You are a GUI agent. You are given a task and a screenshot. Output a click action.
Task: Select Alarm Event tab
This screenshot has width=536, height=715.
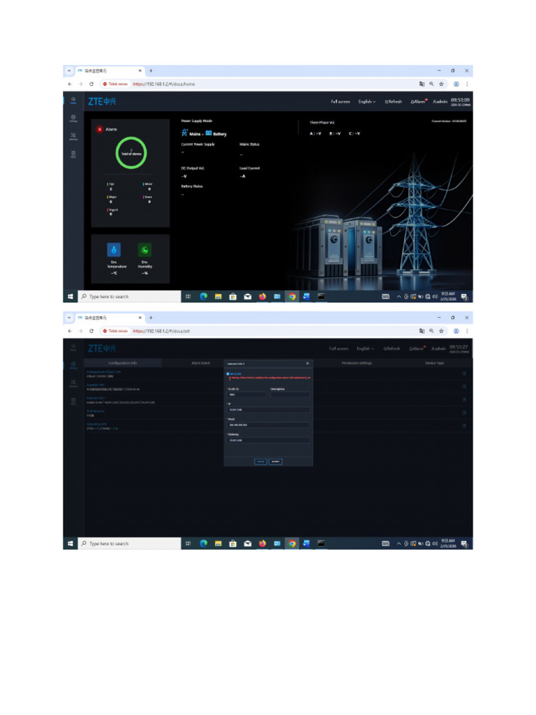point(200,363)
